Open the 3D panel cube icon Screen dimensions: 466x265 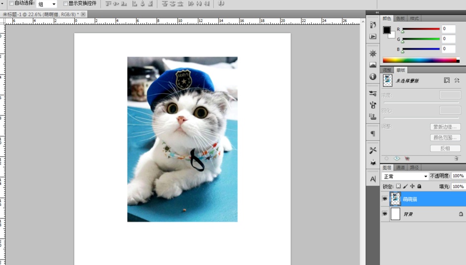(x=373, y=162)
